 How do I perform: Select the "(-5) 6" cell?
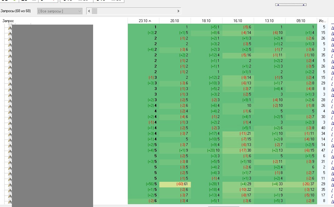click(x=238, y=27)
